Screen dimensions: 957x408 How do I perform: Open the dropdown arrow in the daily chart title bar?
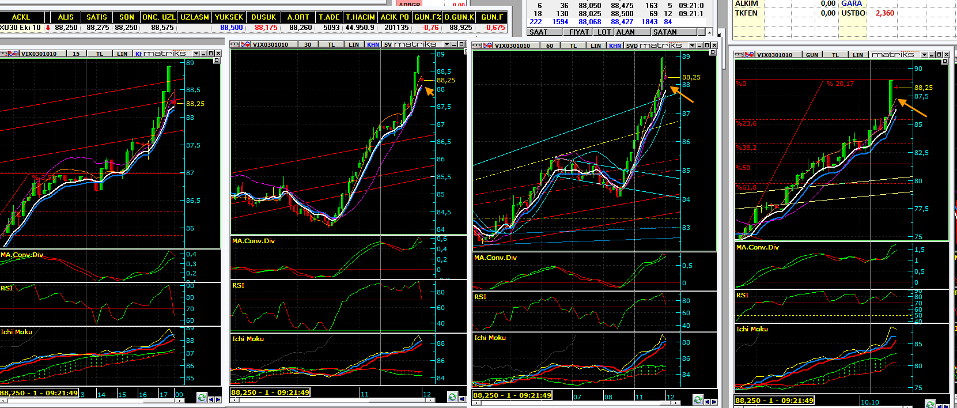point(924,55)
